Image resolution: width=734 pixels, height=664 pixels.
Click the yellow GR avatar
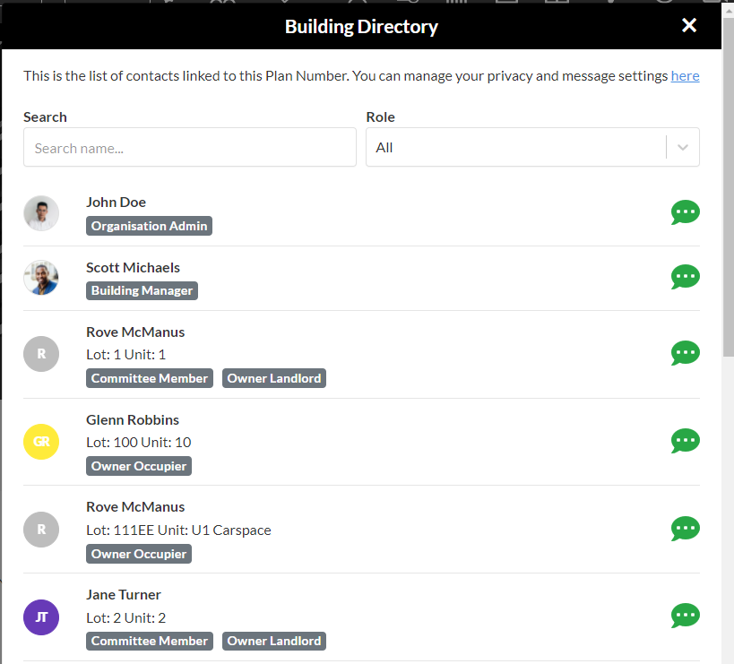[41, 442]
